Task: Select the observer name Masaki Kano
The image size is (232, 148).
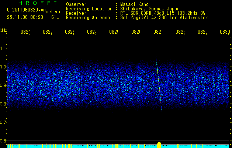Action: pos(134,4)
